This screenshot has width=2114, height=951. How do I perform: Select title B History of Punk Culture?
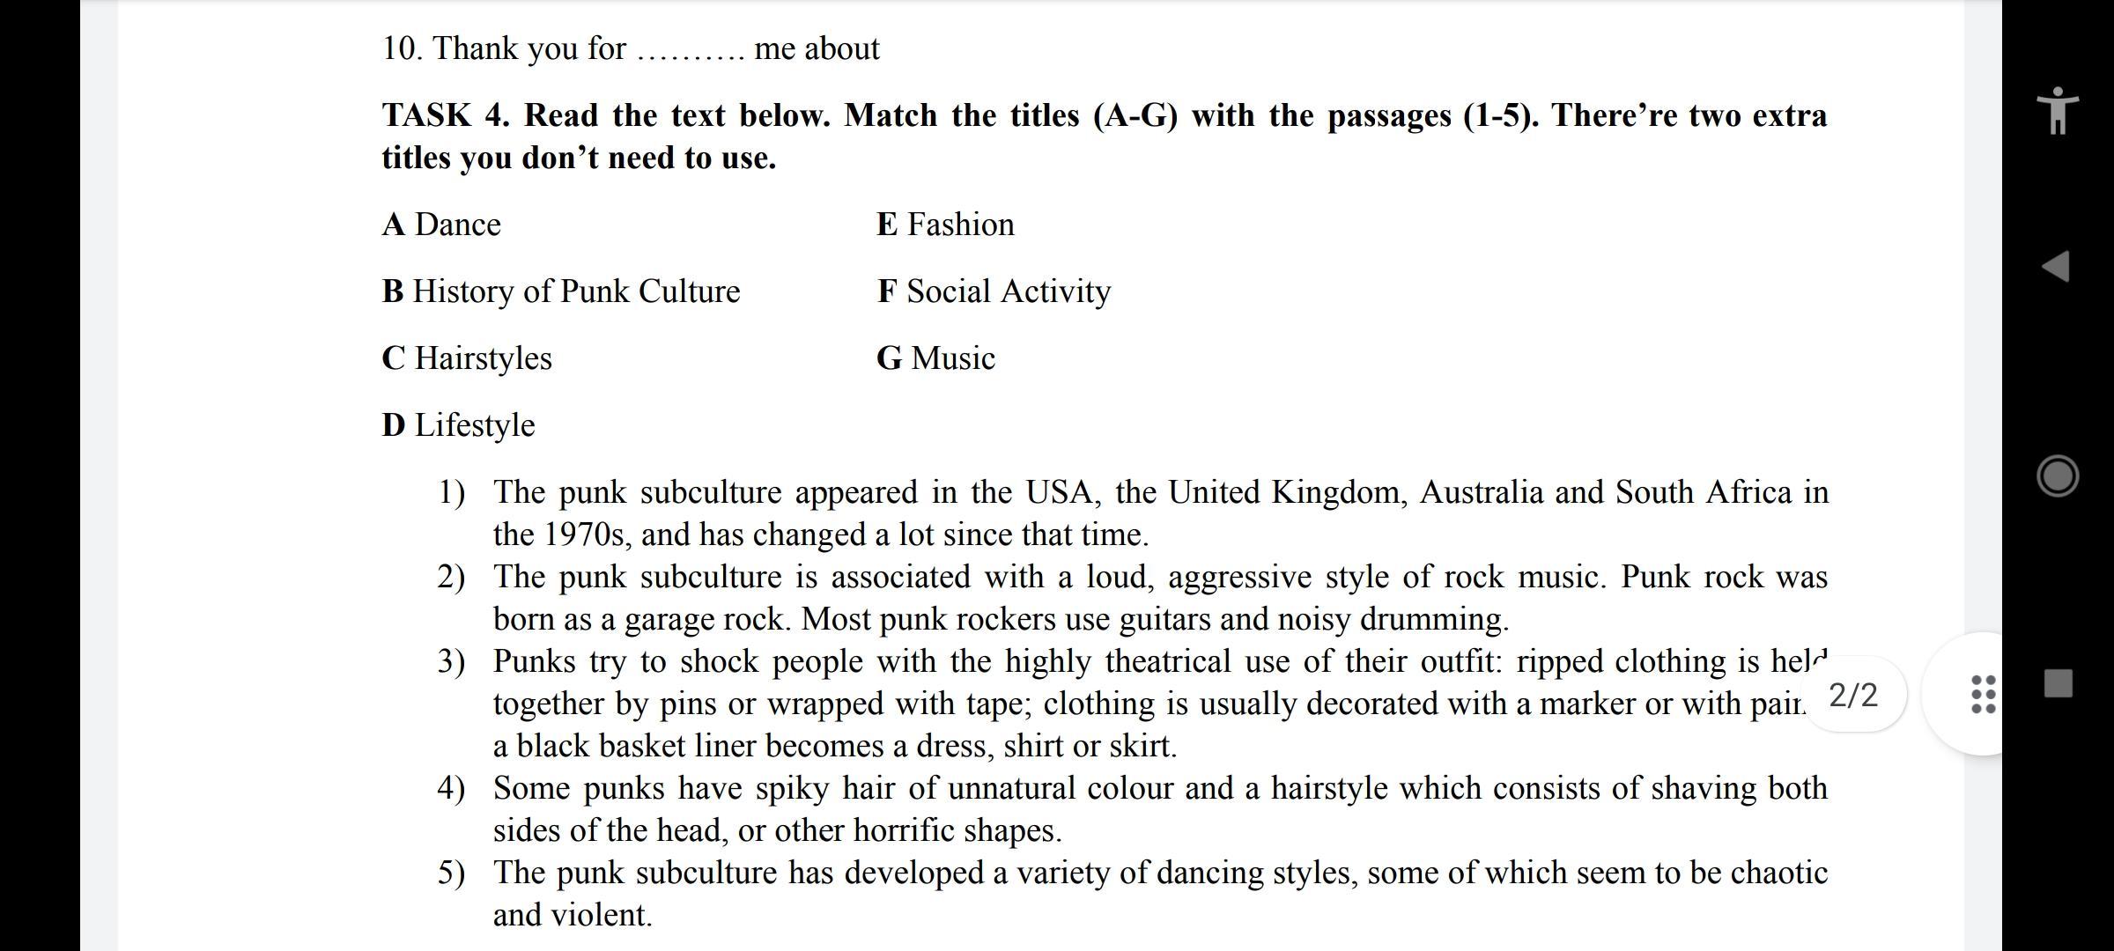(x=561, y=291)
